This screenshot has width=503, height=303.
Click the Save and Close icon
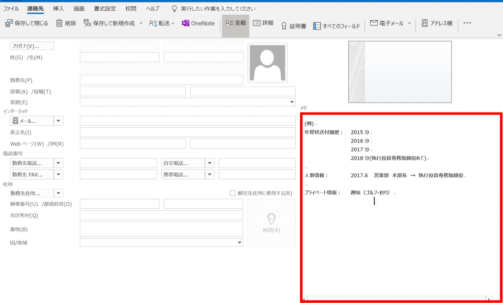9,23
